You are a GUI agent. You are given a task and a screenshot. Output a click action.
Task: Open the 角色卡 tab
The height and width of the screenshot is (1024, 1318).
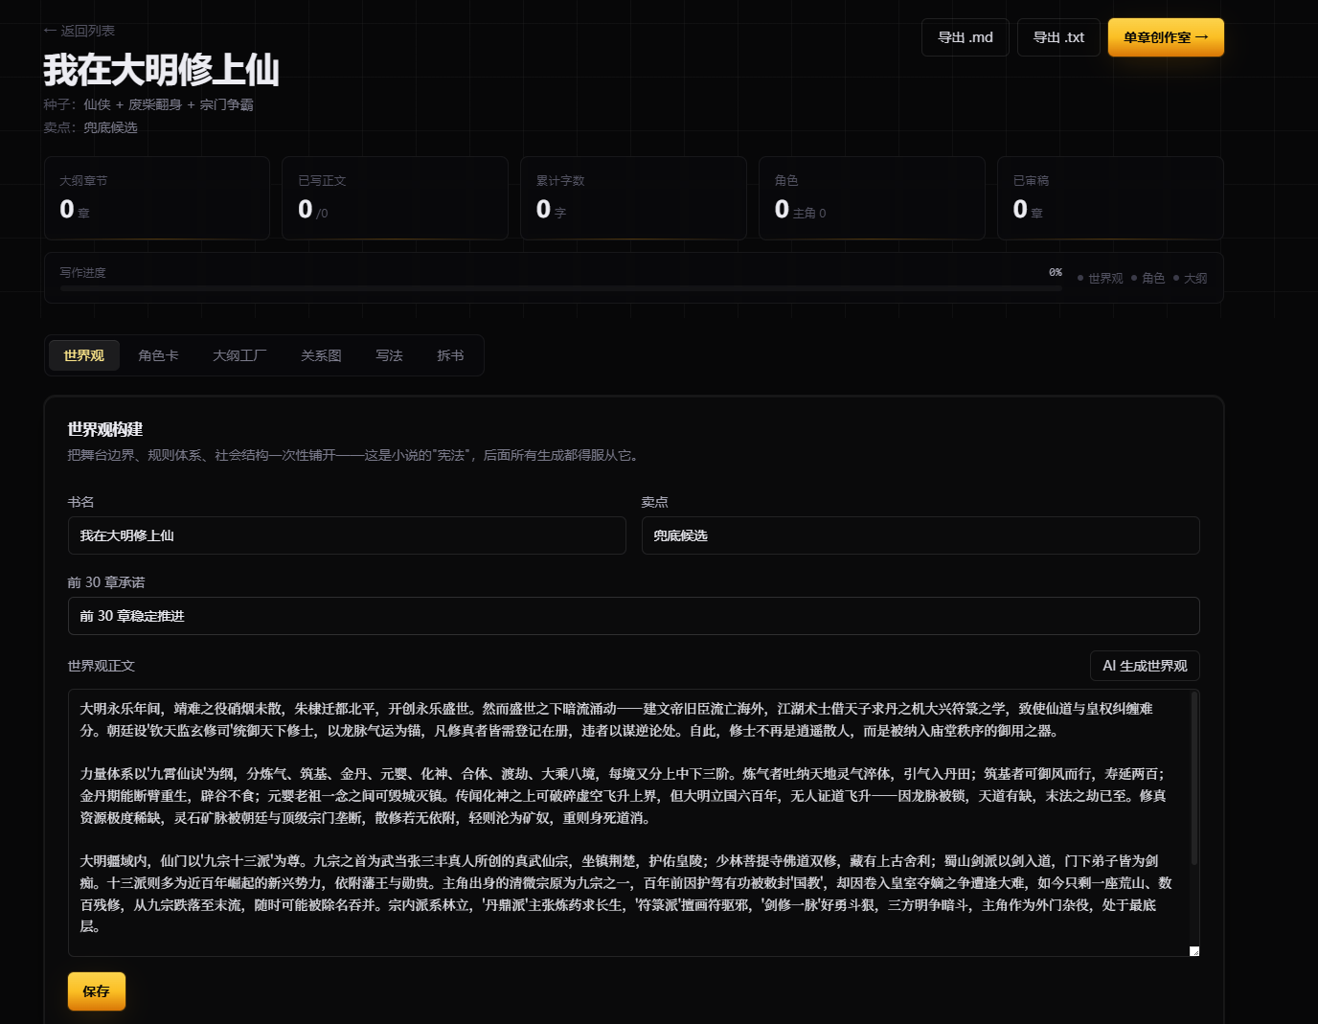click(x=158, y=355)
